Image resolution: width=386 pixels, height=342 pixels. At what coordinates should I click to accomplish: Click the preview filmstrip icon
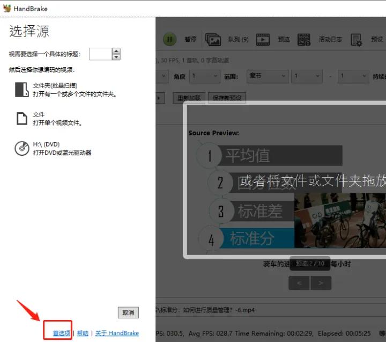tap(263, 39)
